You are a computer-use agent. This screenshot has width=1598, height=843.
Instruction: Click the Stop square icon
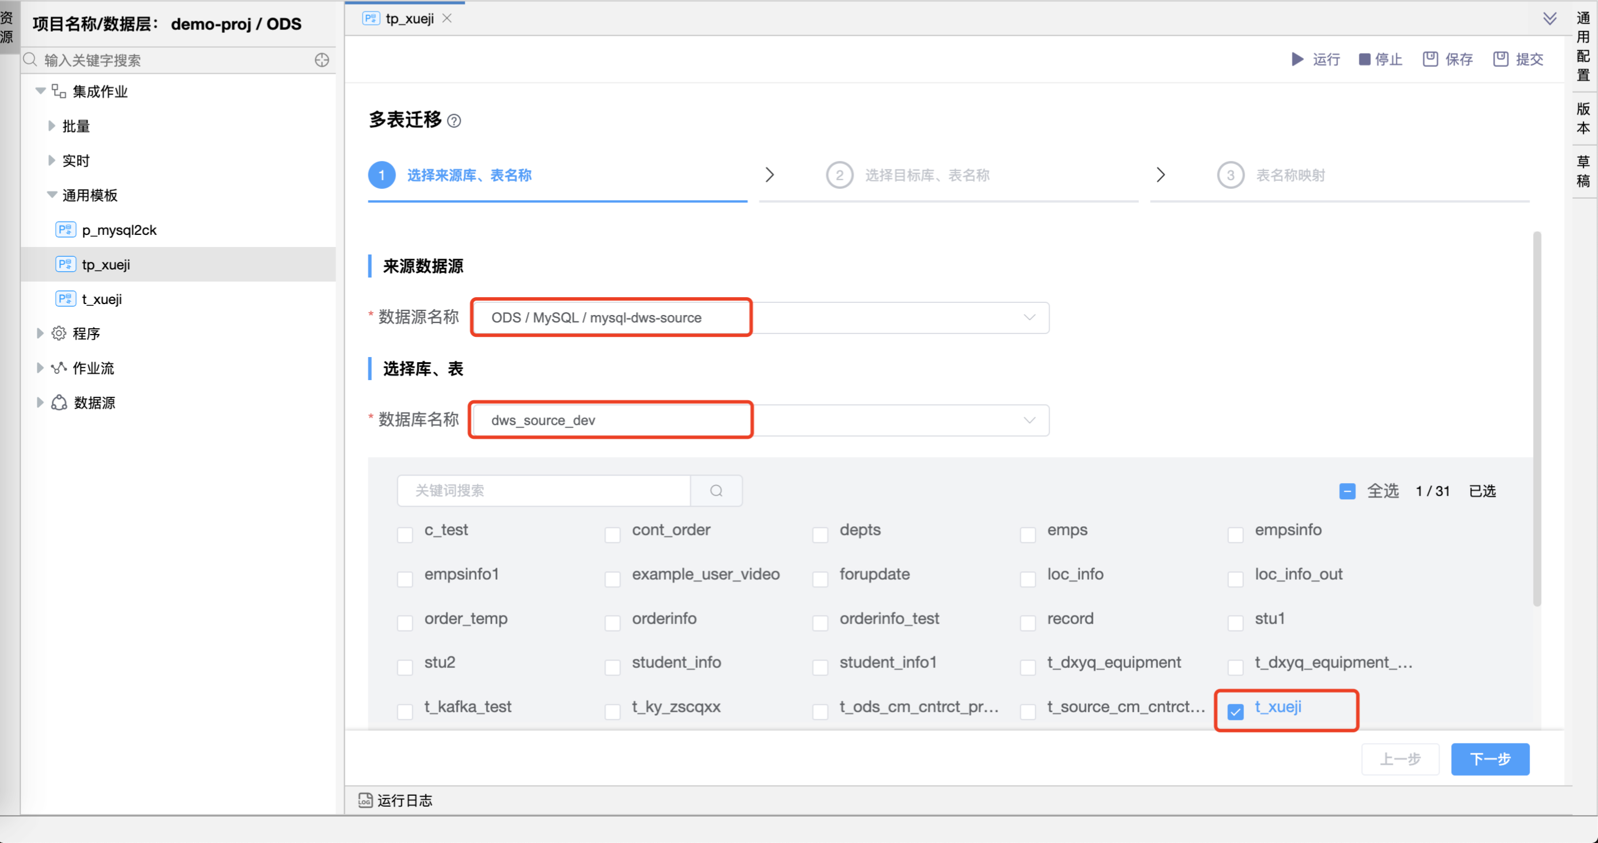[1364, 59]
